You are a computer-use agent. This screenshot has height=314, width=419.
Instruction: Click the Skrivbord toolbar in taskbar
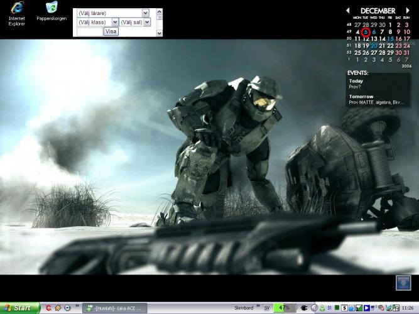point(243,308)
